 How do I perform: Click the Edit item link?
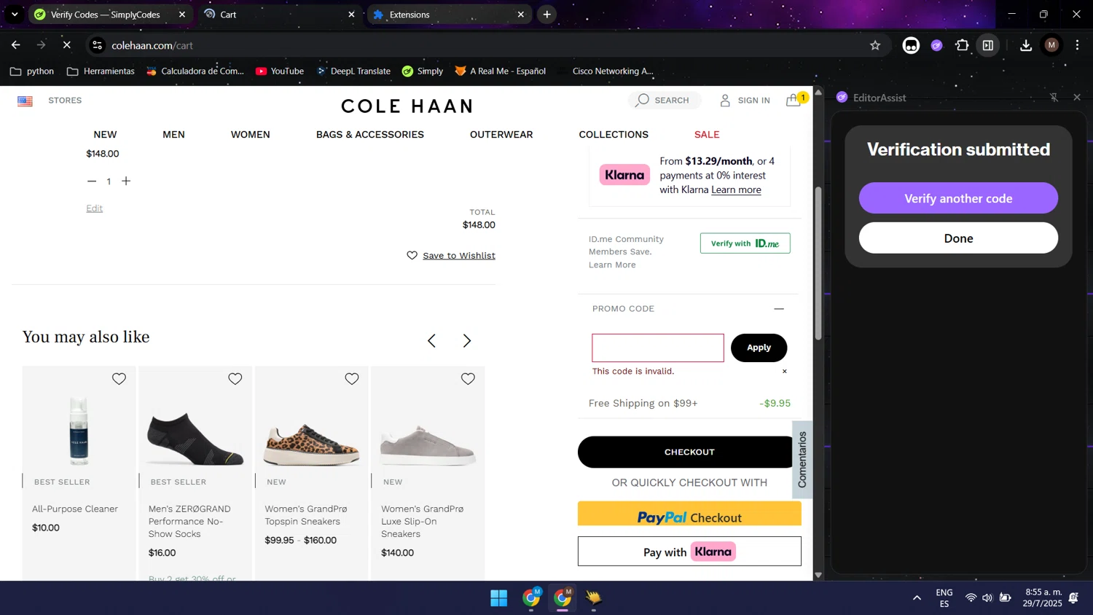95,208
